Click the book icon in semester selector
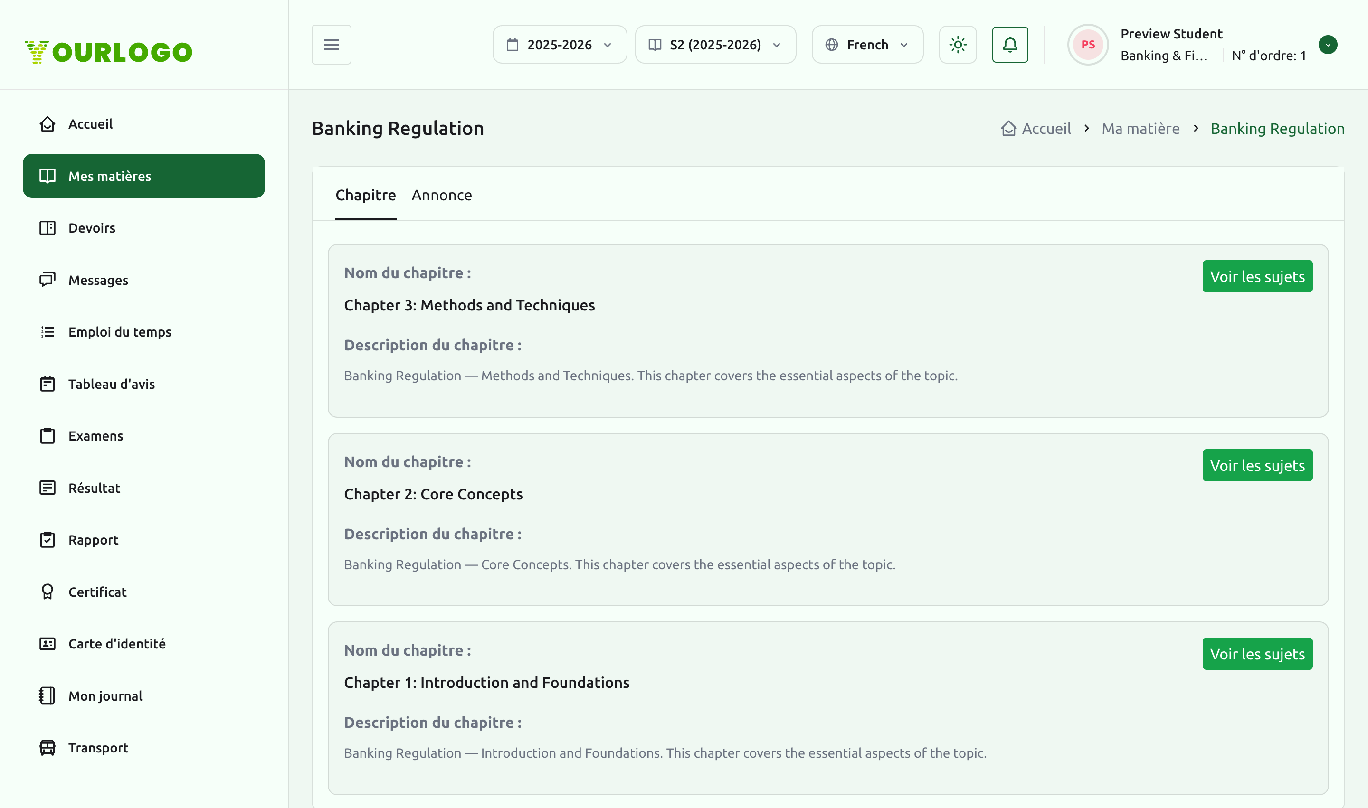Screen dimensions: 1368x808 (x=655, y=45)
